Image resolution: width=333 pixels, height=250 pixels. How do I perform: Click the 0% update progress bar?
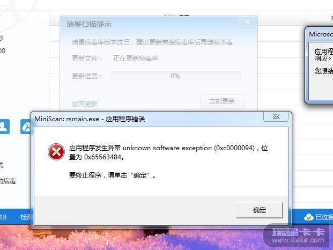pos(176,76)
